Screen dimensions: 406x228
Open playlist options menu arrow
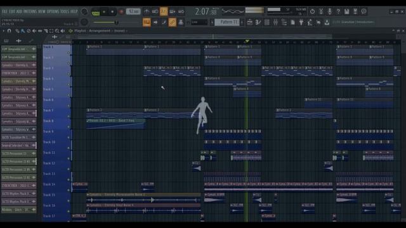[x=3, y=31]
